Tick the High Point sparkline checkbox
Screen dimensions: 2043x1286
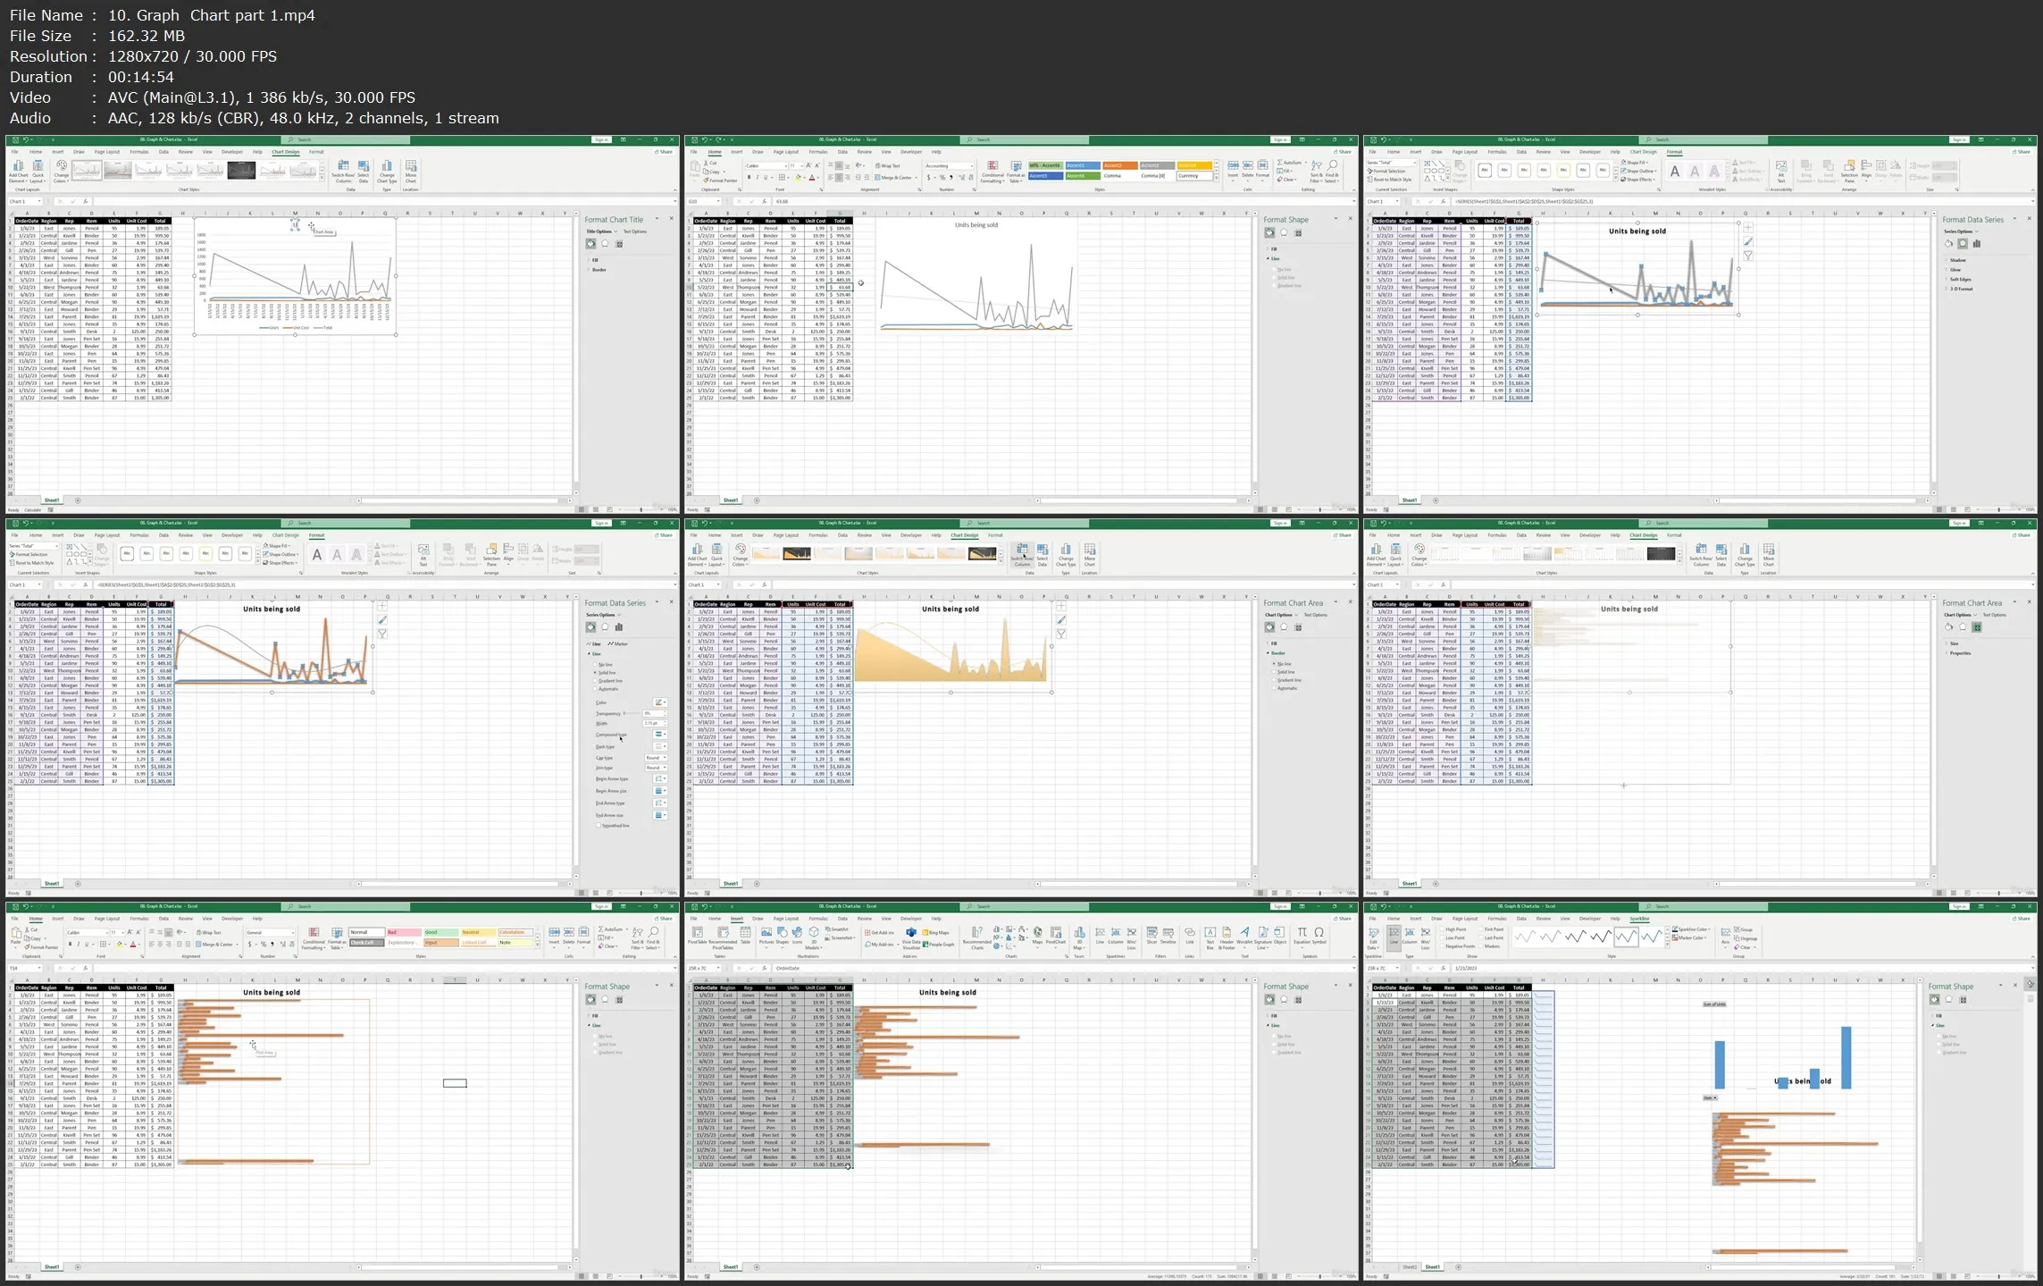click(1442, 929)
